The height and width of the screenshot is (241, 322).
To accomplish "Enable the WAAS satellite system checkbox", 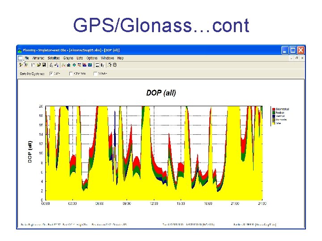I will click(x=95, y=74).
